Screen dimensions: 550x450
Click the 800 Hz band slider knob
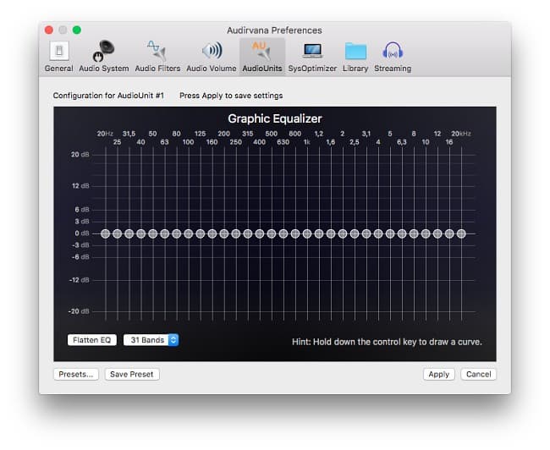click(x=295, y=233)
